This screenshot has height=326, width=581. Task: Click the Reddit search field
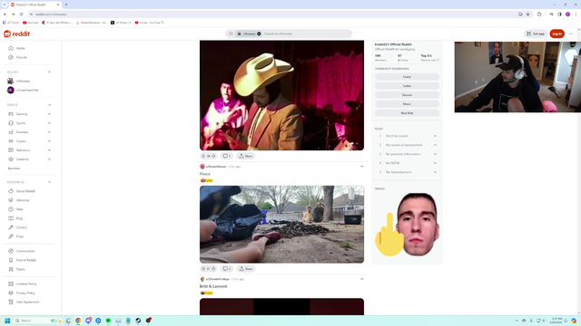(x=306, y=34)
